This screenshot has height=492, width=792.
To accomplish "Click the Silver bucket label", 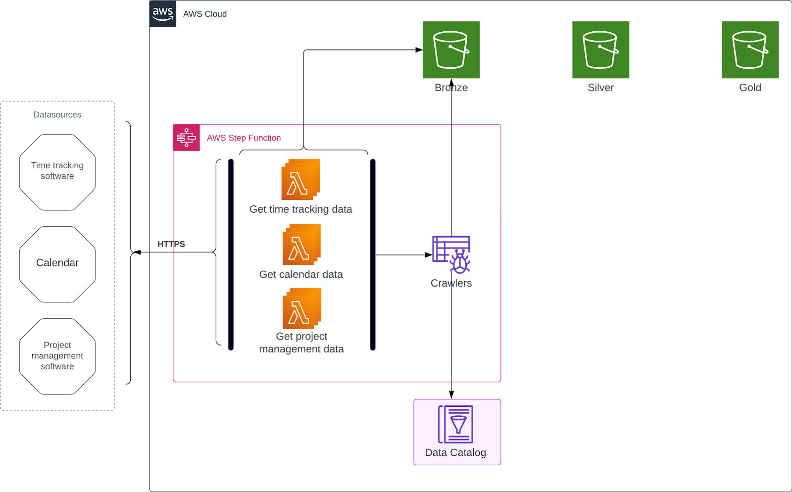I will pyautogui.click(x=600, y=88).
